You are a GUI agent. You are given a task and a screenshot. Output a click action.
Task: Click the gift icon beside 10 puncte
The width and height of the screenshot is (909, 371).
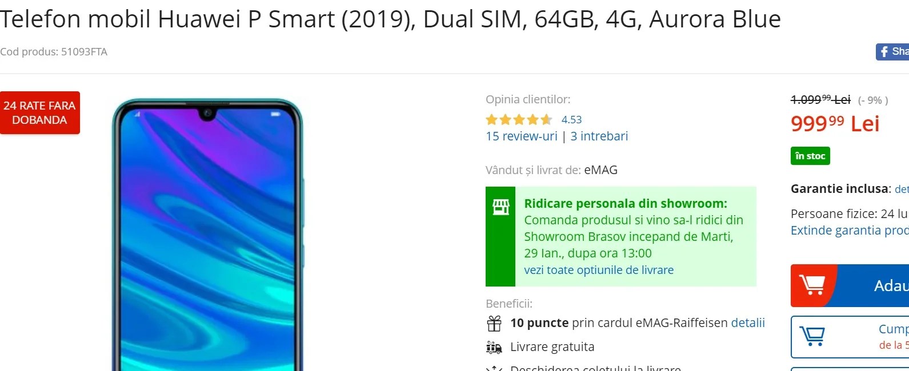click(x=494, y=324)
